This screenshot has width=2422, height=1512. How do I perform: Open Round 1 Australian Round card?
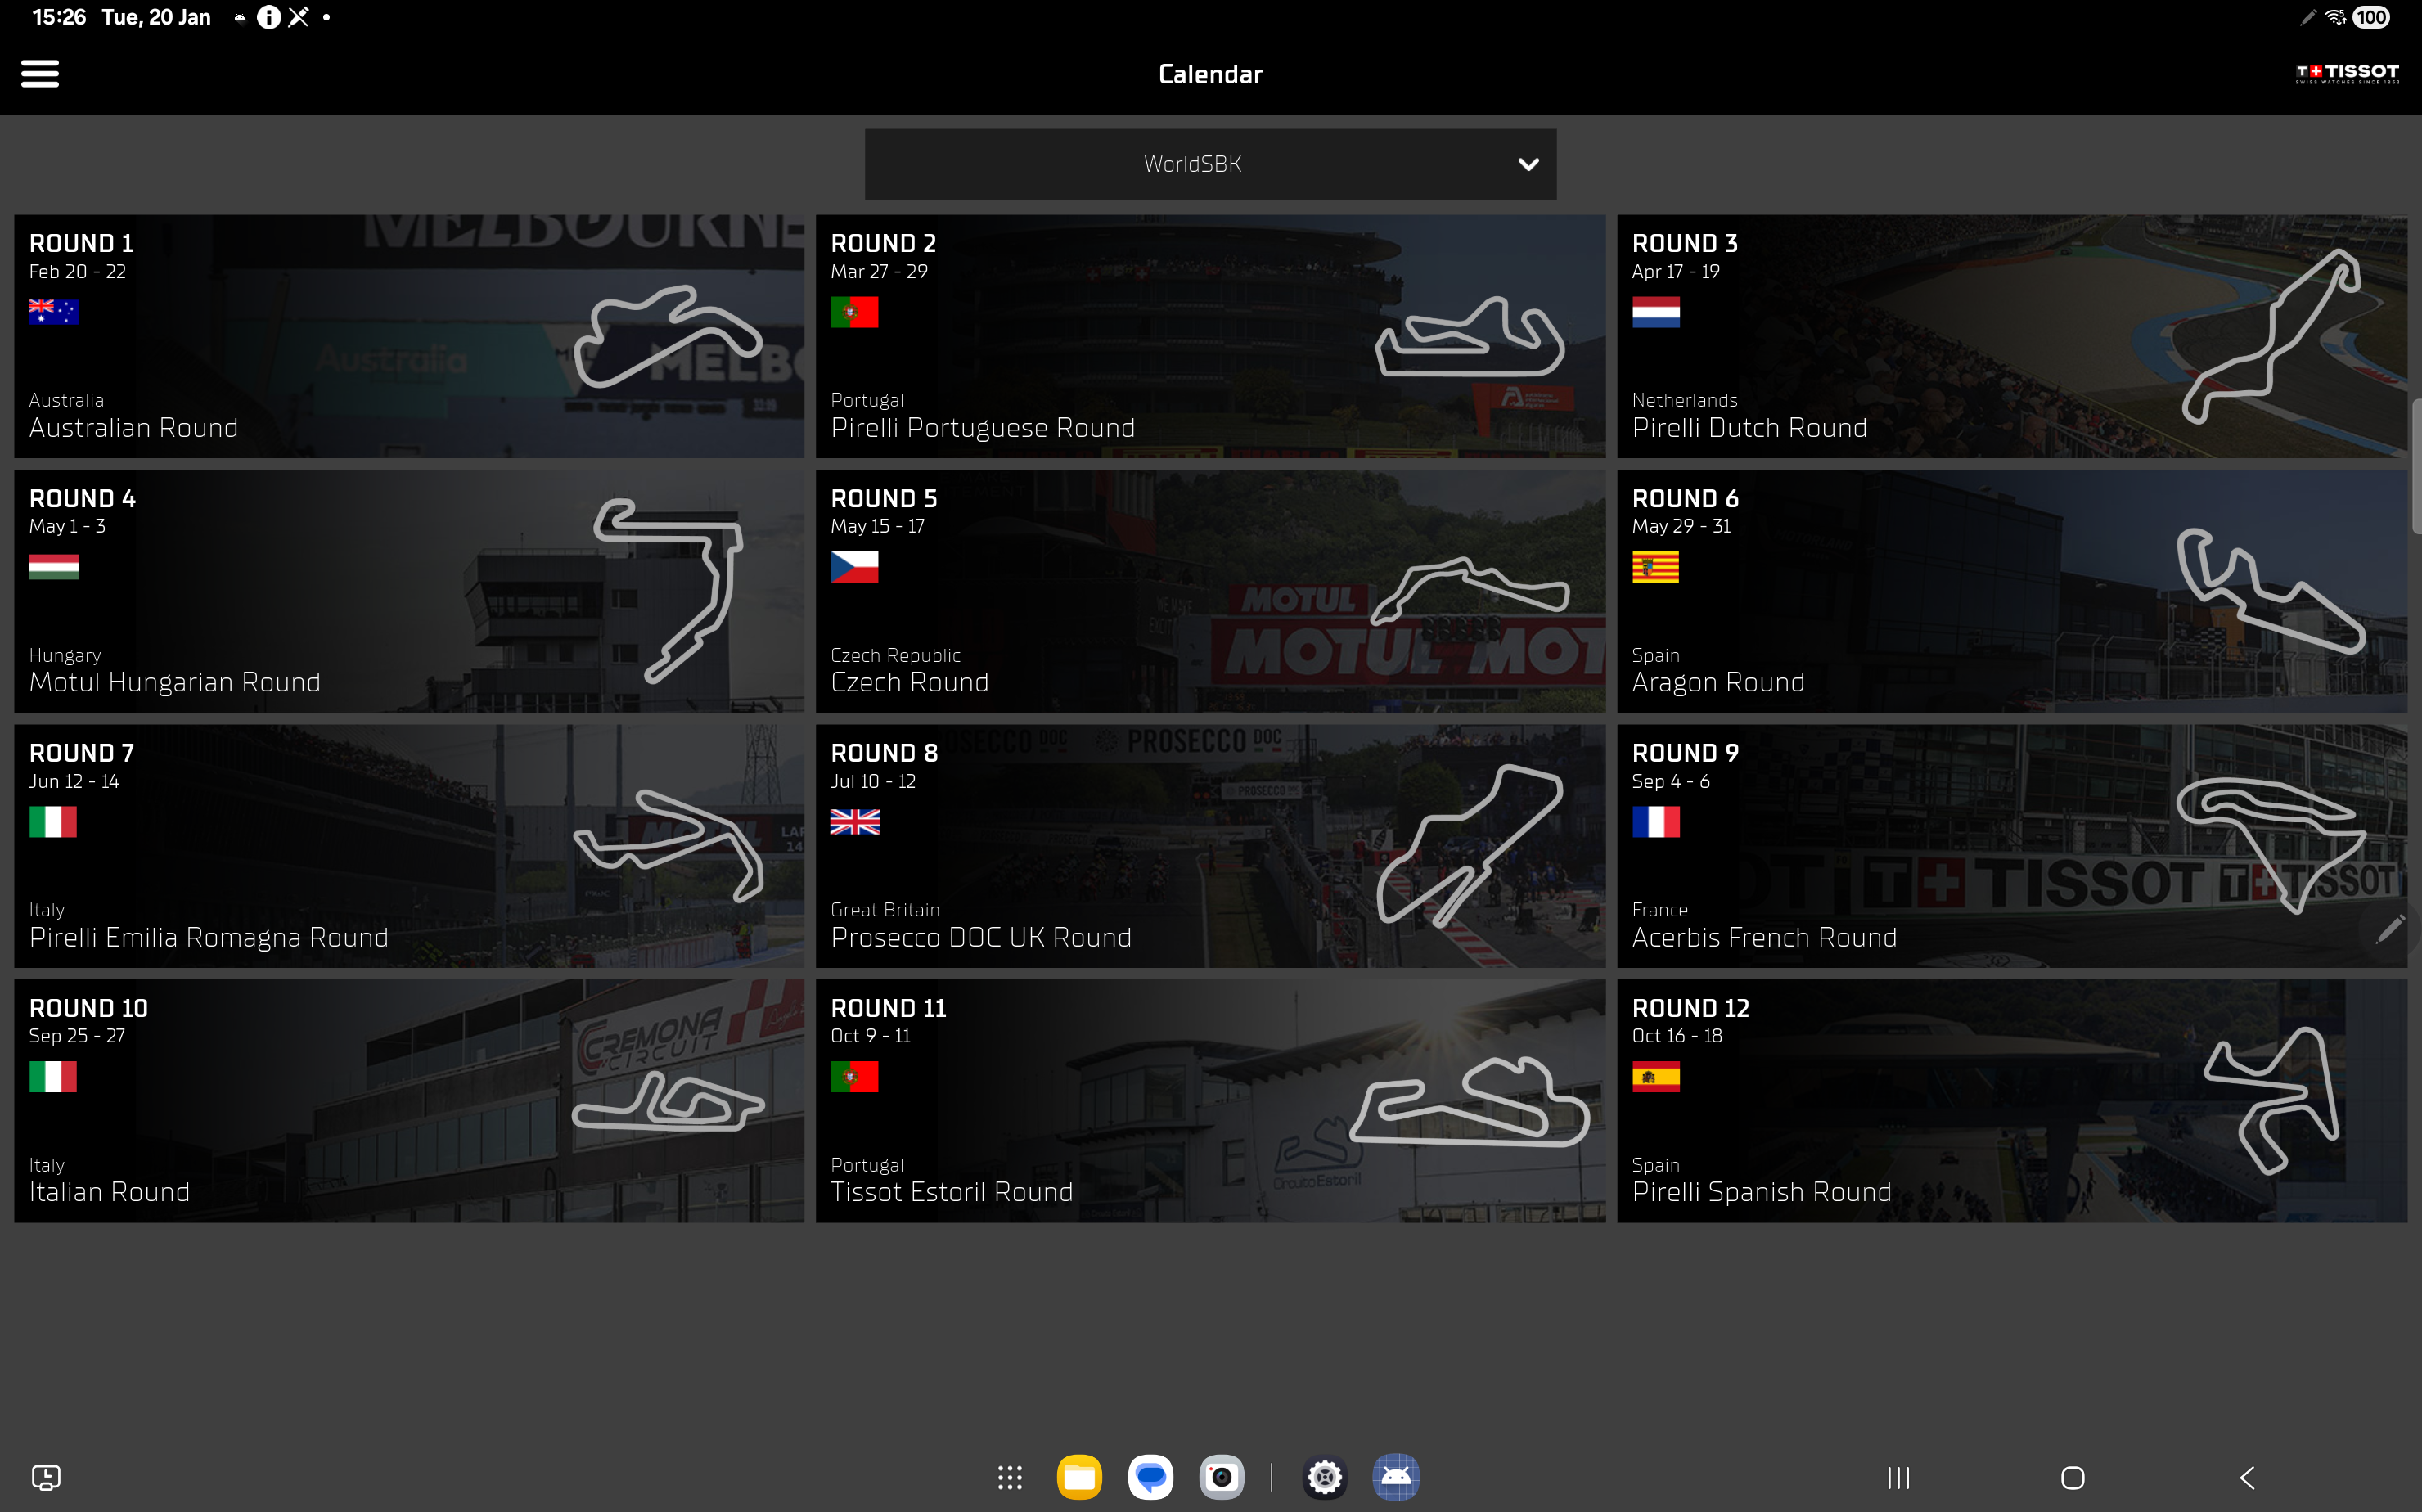click(408, 336)
